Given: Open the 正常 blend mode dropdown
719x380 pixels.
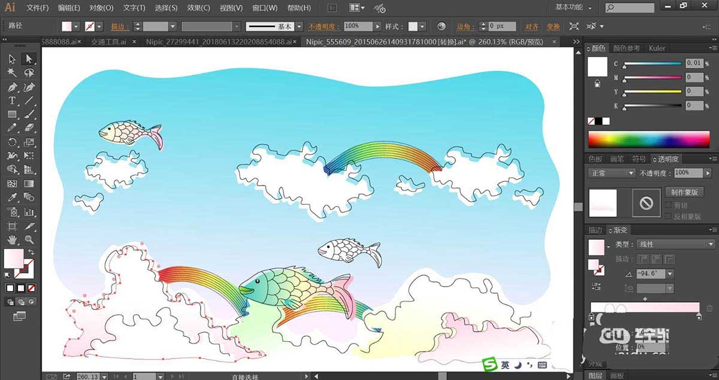Looking at the screenshot, I should click(x=611, y=172).
